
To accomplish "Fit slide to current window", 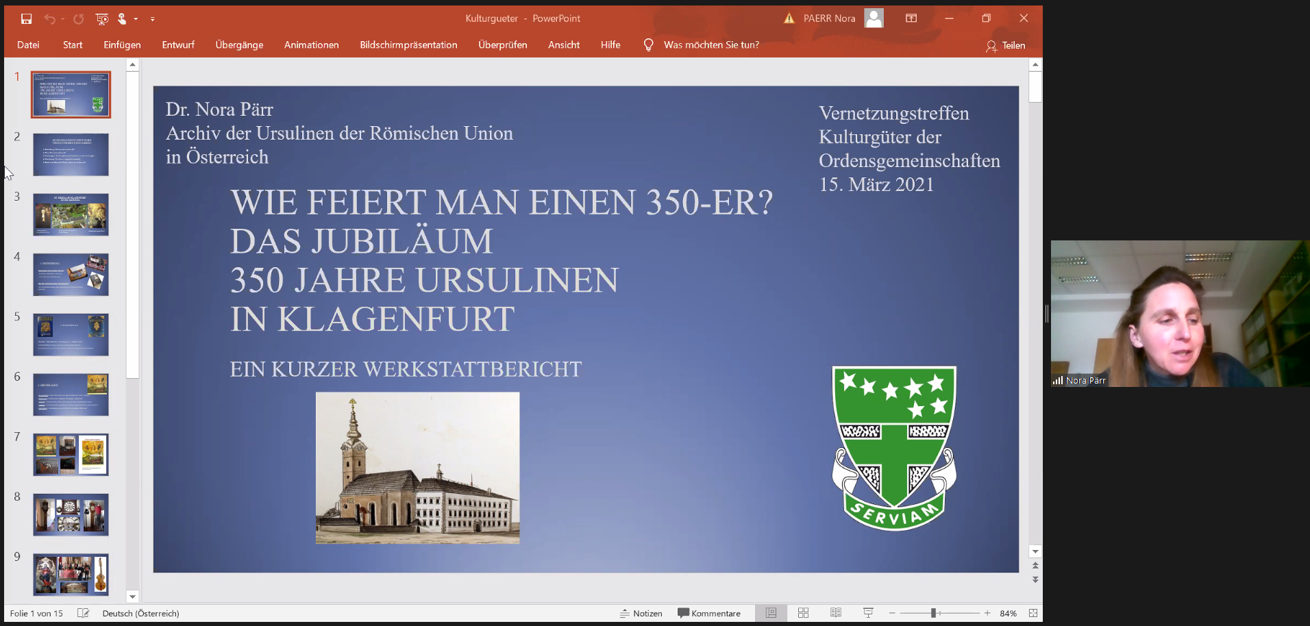I will pos(1033,613).
